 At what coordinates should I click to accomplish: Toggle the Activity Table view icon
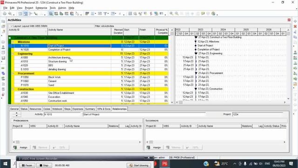tap(20, 14)
